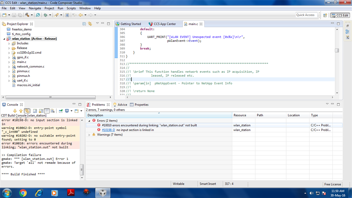Viewport: 352px width, 198px height.
Task: Toggle Link with Editor in Project Explorer
Action: 90,24
